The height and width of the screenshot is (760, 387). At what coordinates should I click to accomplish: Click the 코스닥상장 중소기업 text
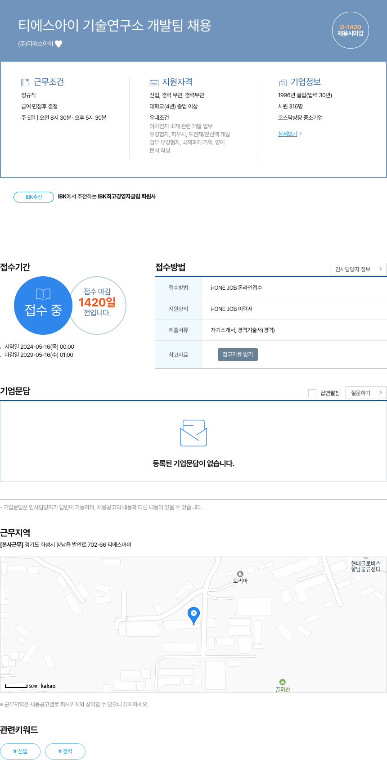(300, 118)
